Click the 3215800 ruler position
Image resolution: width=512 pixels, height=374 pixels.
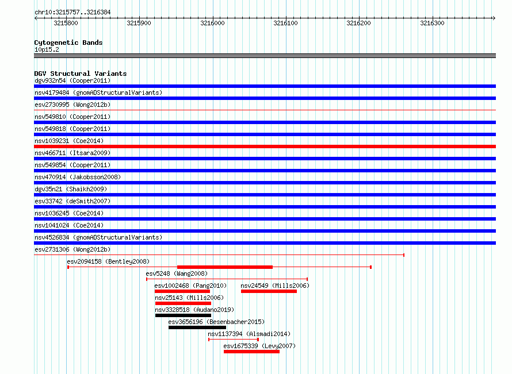[66, 23]
